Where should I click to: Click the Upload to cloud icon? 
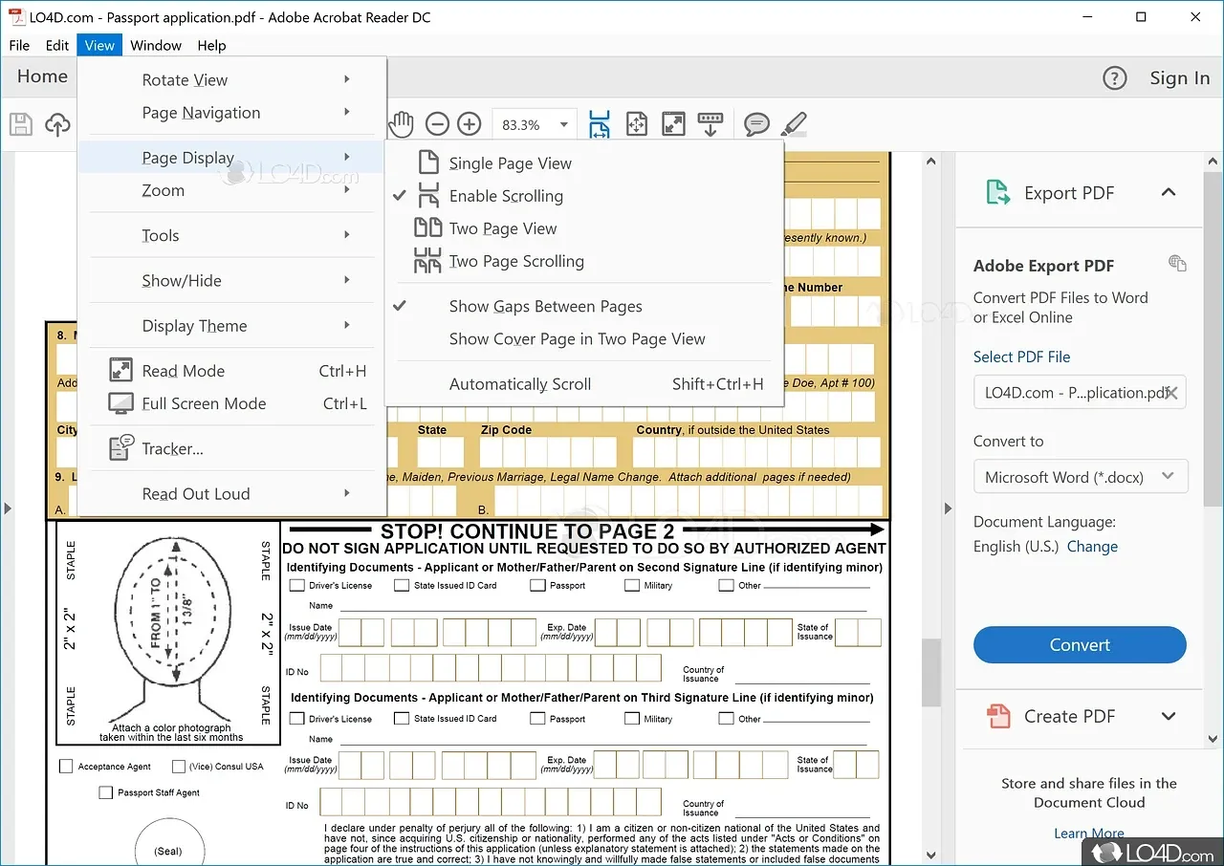[x=58, y=124]
